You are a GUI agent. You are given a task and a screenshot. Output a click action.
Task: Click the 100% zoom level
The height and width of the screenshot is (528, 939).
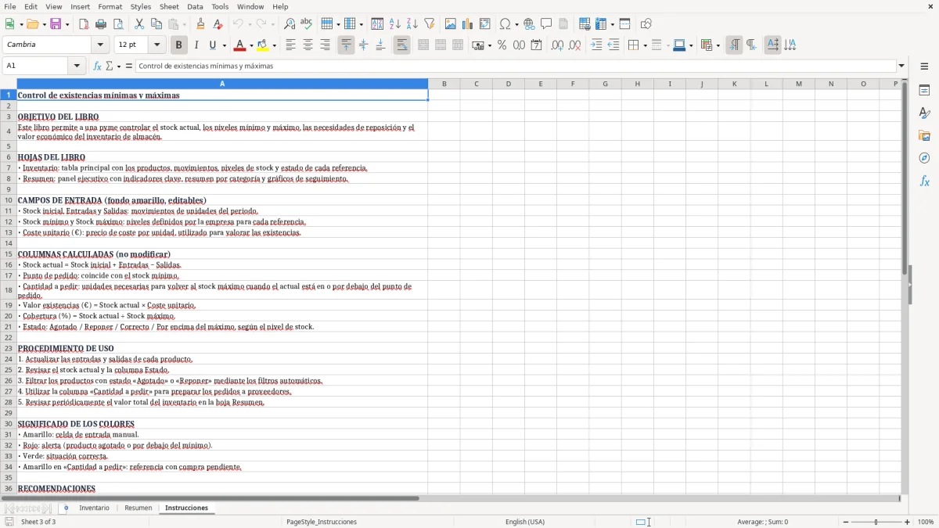pos(926,522)
